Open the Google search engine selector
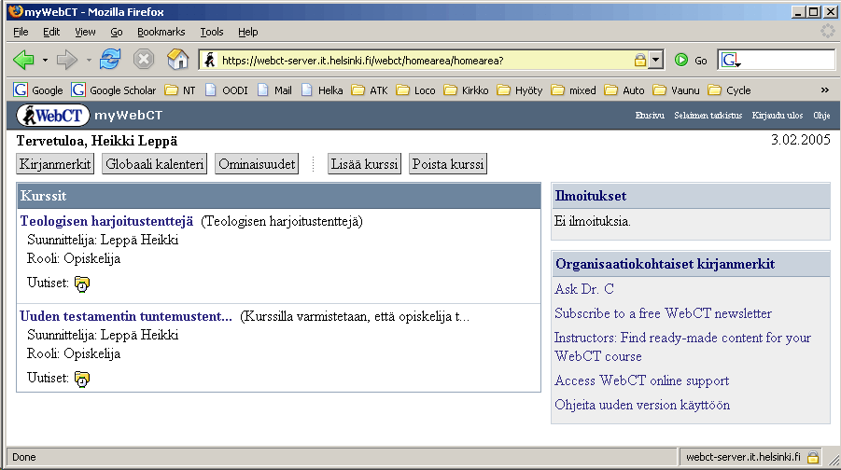The height and width of the screenshot is (470, 841). 731,60
